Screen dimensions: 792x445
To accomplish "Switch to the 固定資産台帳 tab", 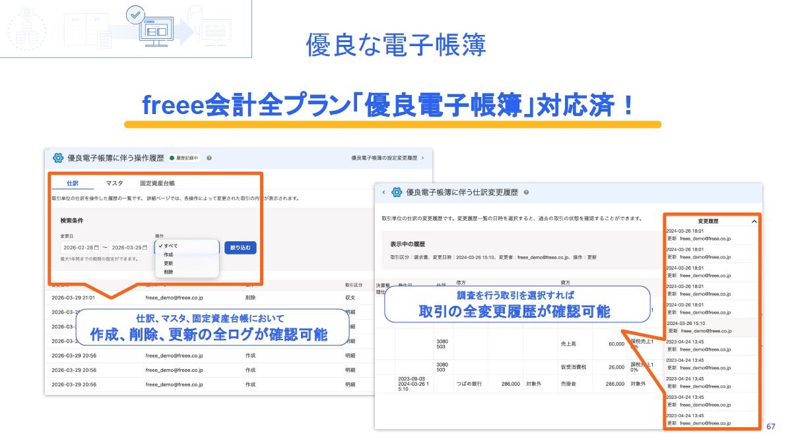I will click(x=157, y=183).
